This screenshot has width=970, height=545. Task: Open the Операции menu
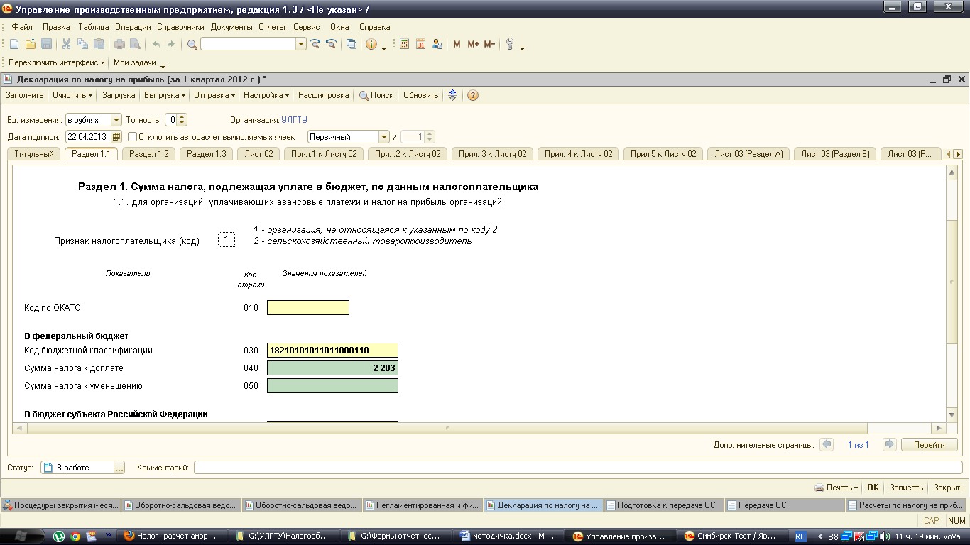pyautogui.click(x=133, y=27)
